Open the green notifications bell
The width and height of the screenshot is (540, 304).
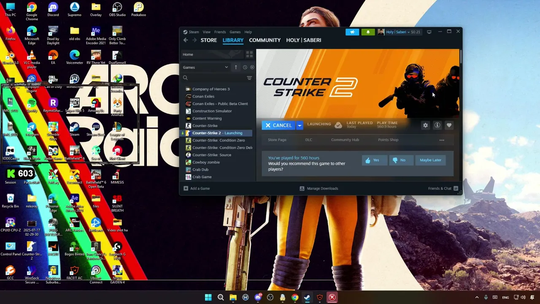[x=368, y=32]
